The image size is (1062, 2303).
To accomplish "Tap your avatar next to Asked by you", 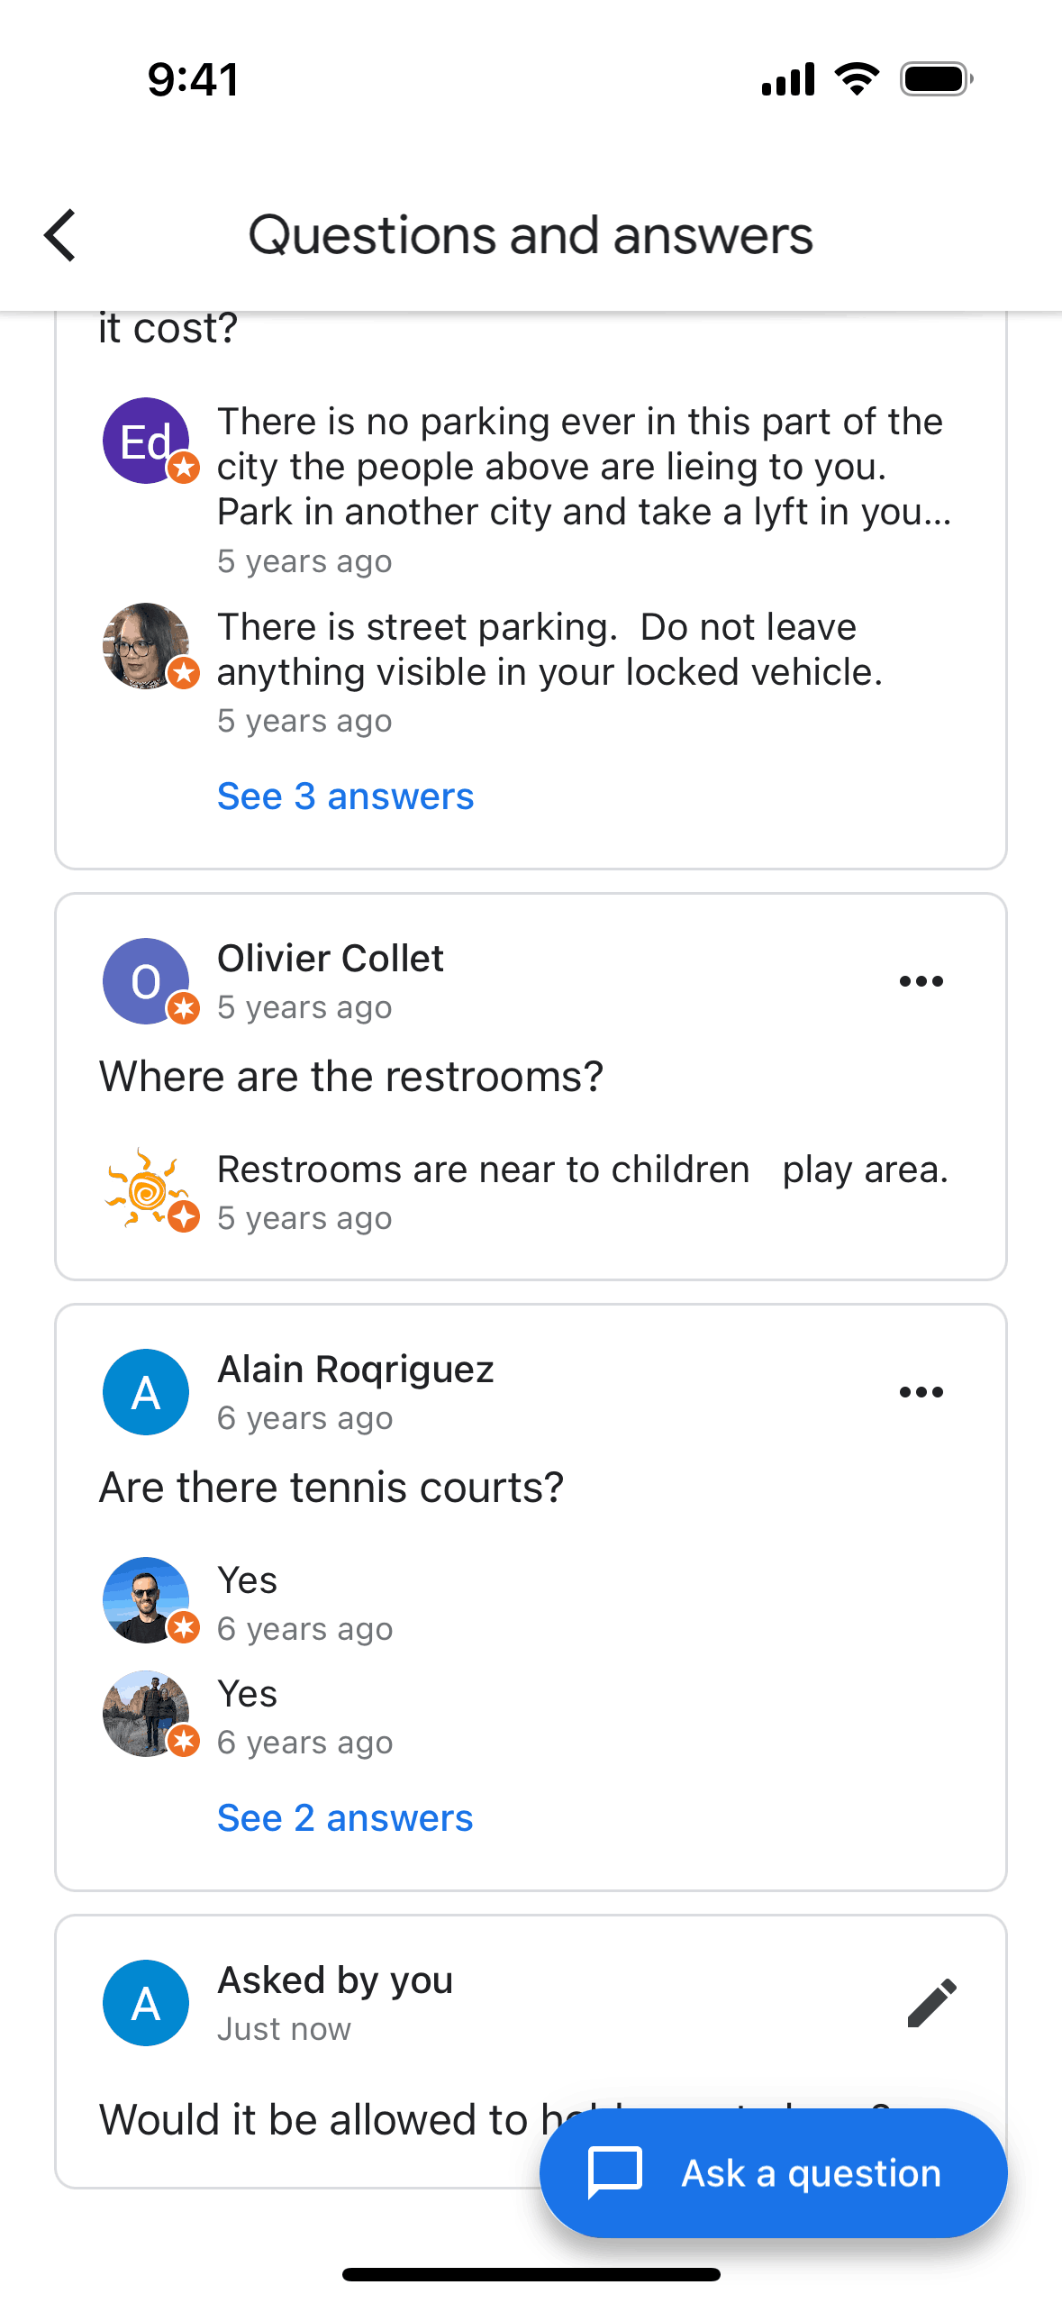I will click(x=146, y=2003).
